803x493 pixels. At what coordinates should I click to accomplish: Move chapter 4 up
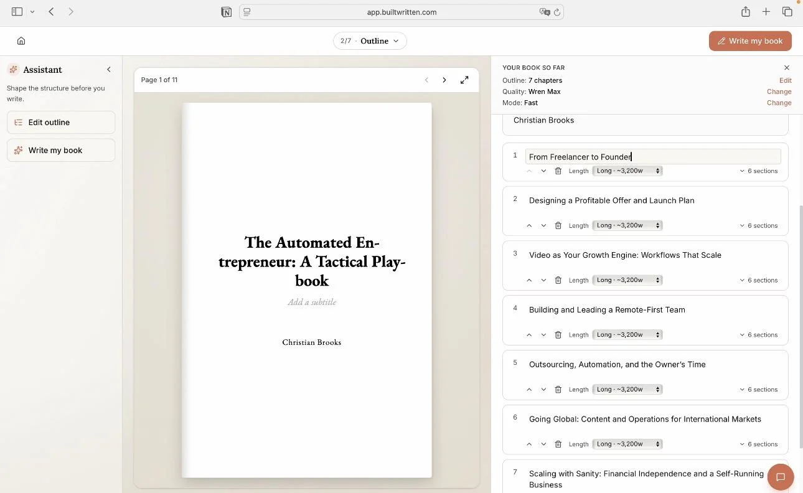529,335
